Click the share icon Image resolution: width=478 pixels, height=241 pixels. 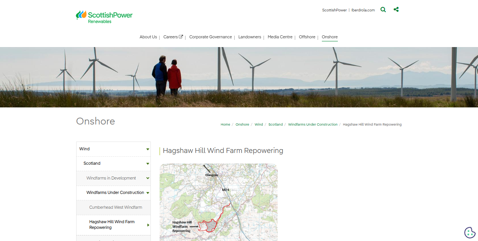point(396,9)
